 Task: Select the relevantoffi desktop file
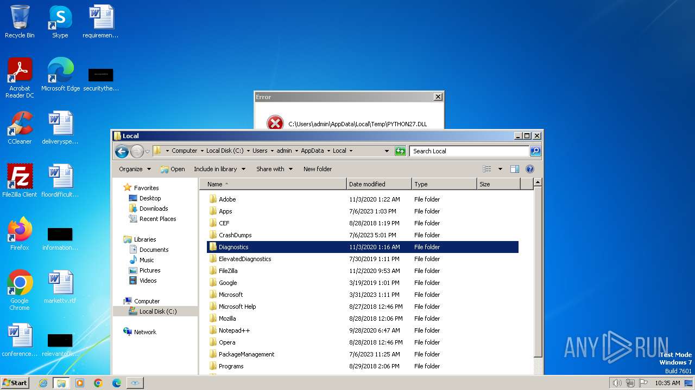(x=60, y=345)
